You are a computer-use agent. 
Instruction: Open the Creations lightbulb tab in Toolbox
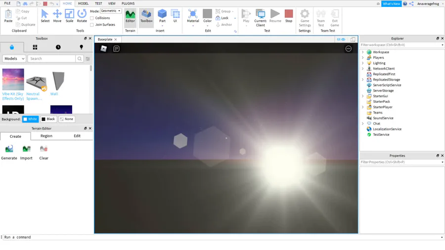82,47
